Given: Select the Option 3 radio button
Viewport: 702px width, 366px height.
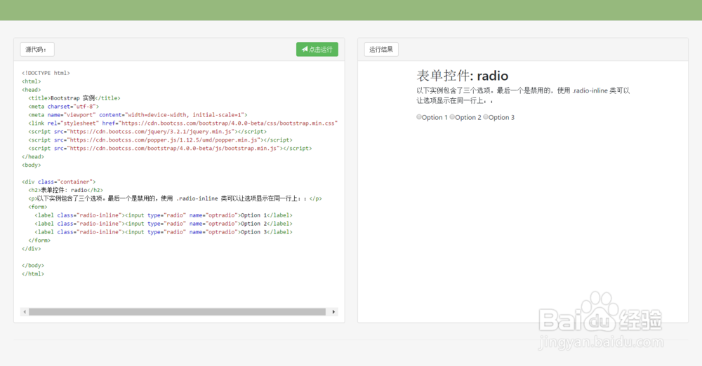Looking at the screenshot, I should (486, 117).
